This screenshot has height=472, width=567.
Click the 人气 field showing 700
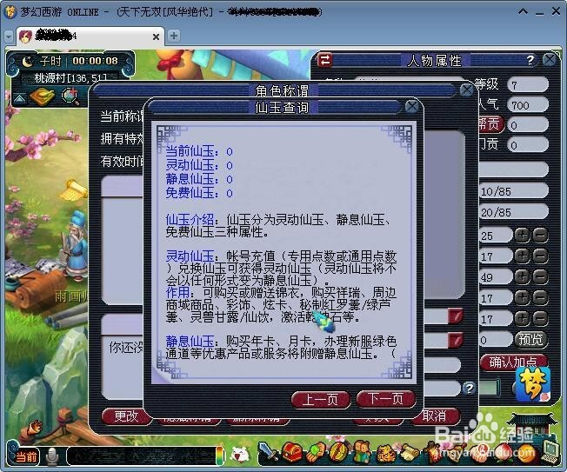528,105
